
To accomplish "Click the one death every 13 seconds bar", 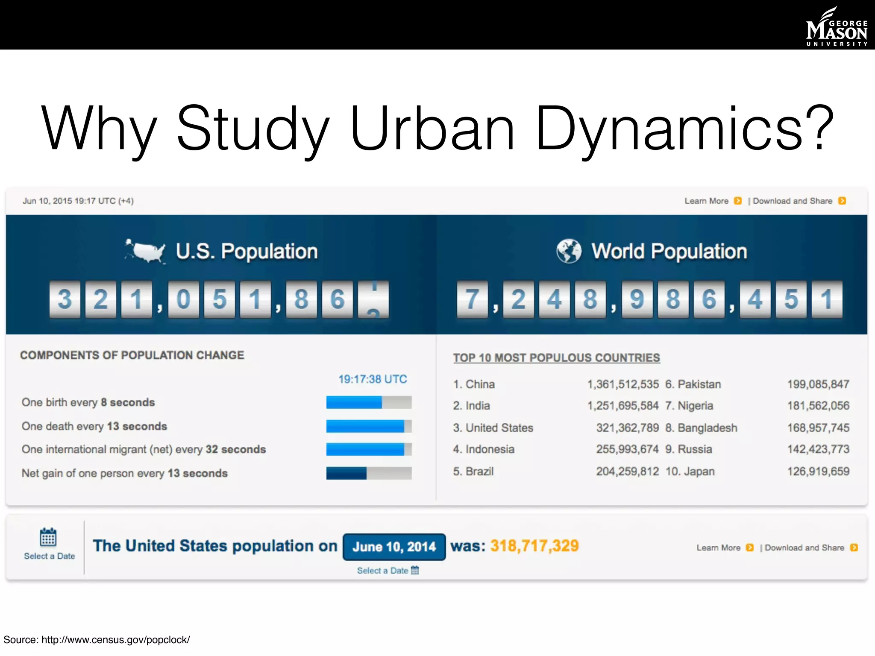I will point(369,426).
